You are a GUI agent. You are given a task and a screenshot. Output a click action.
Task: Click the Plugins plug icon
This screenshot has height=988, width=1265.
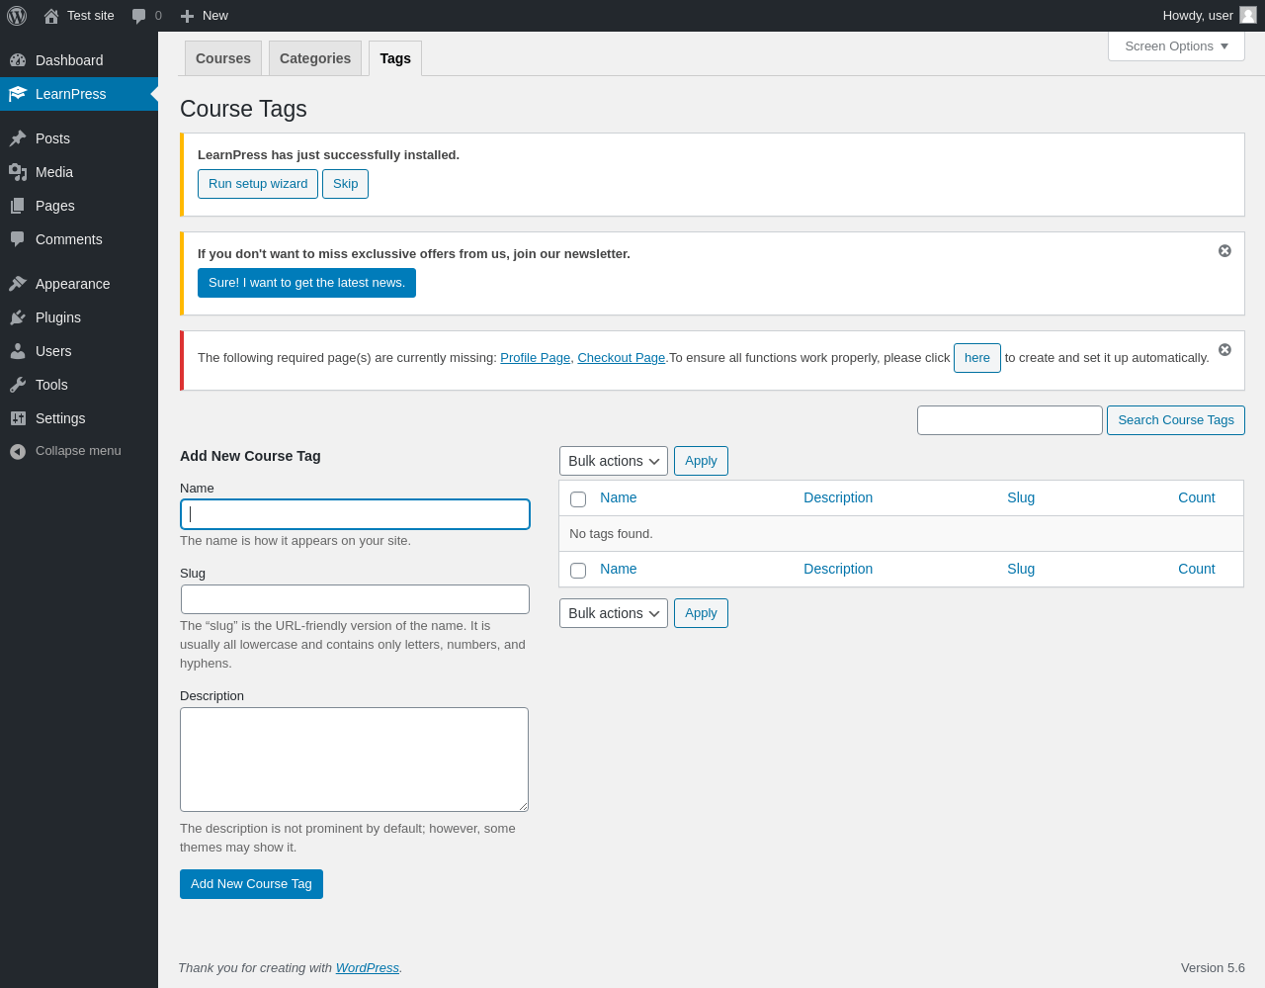18,317
